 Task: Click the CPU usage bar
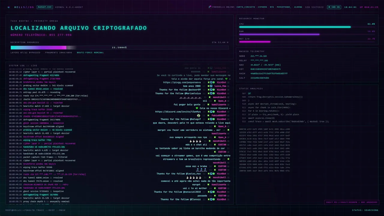pos(307,27)
